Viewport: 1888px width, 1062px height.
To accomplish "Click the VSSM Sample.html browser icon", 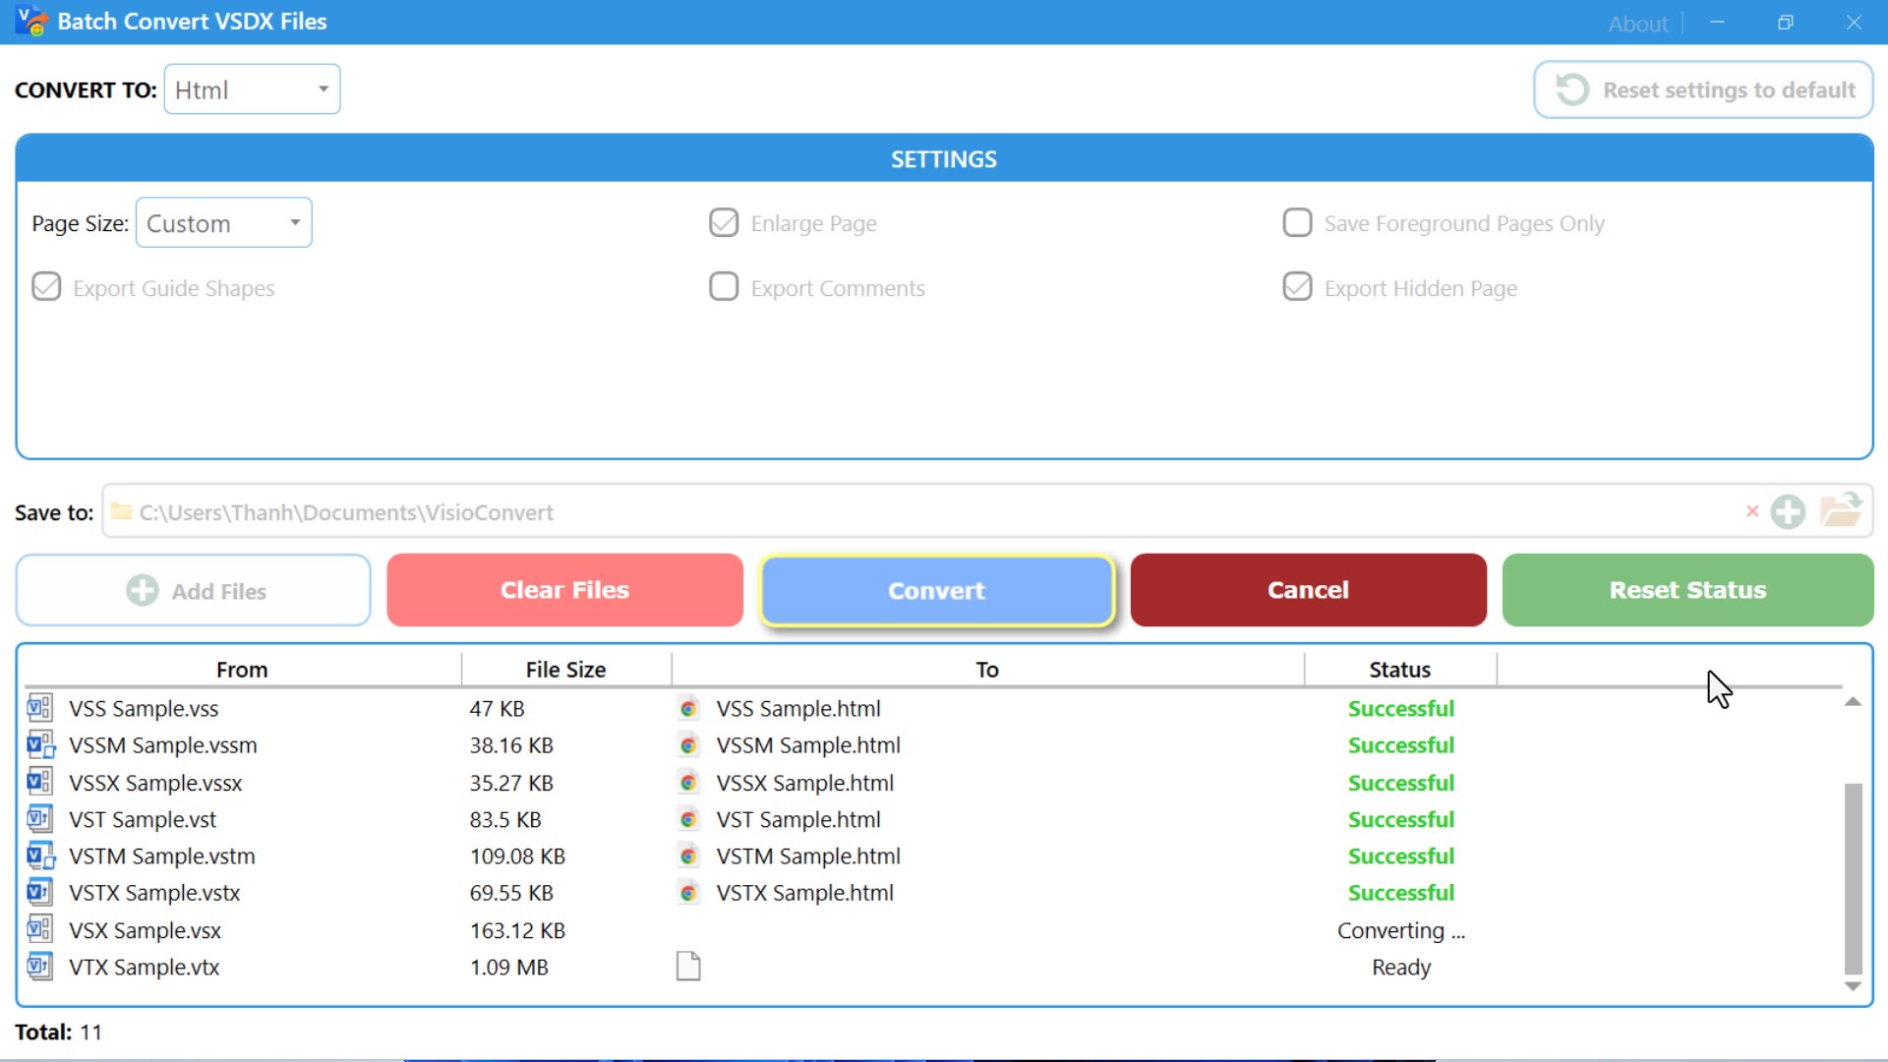I will 688,745.
